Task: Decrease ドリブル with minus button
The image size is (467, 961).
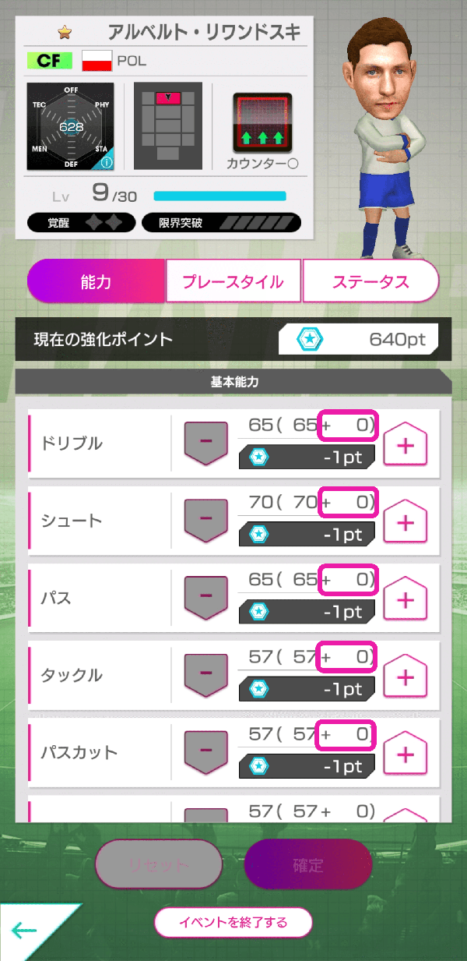Action: coord(205,443)
